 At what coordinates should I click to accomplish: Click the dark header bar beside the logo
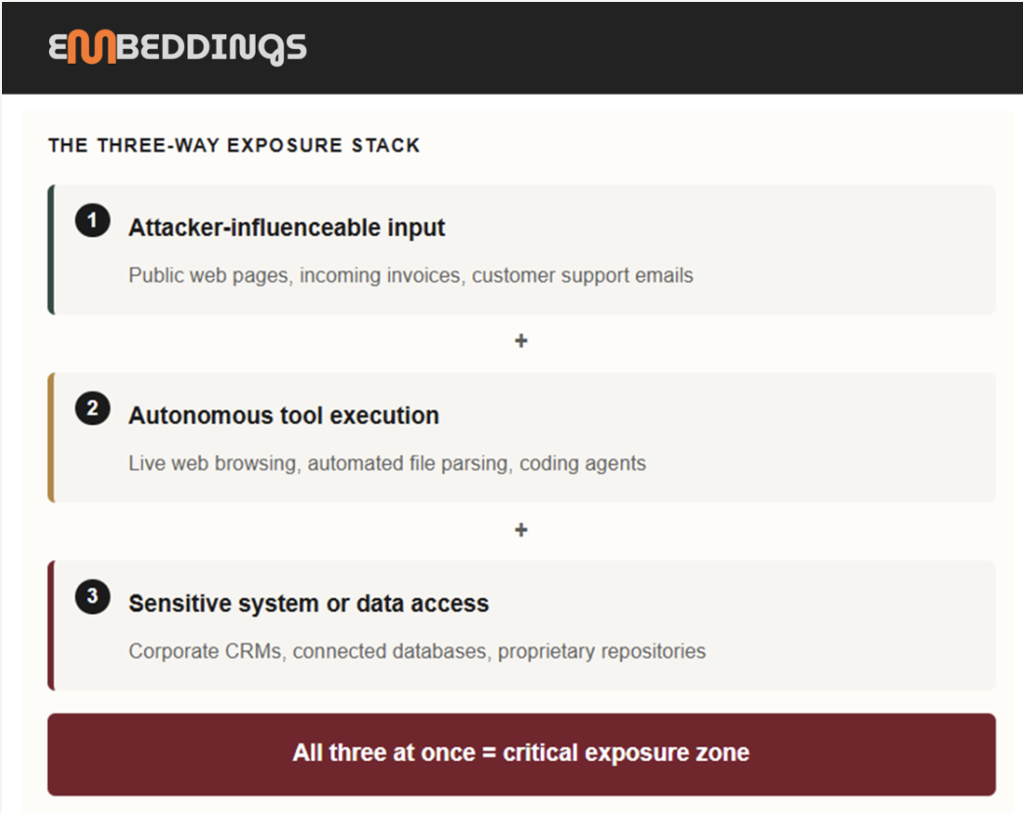click(x=653, y=48)
